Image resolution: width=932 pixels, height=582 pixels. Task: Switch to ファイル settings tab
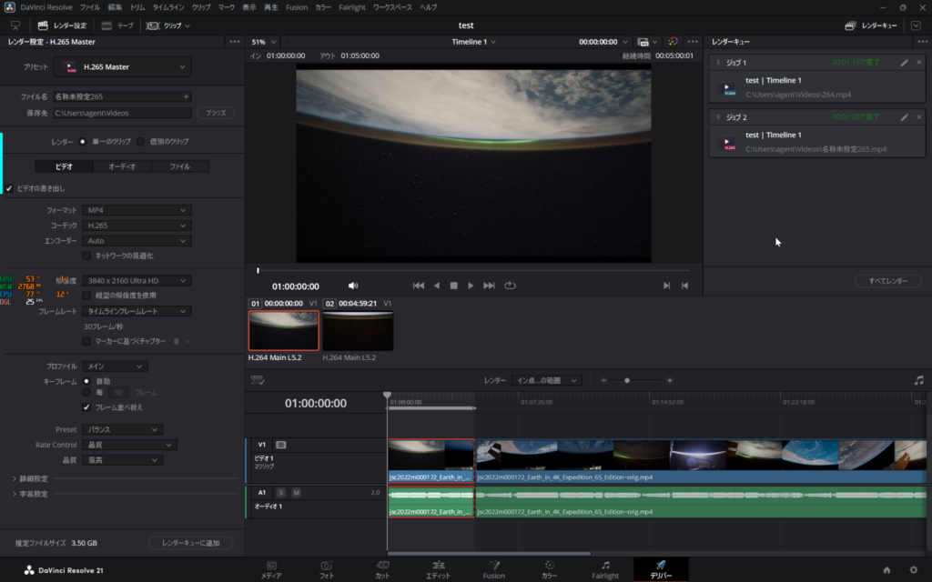pyautogui.click(x=180, y=167)
